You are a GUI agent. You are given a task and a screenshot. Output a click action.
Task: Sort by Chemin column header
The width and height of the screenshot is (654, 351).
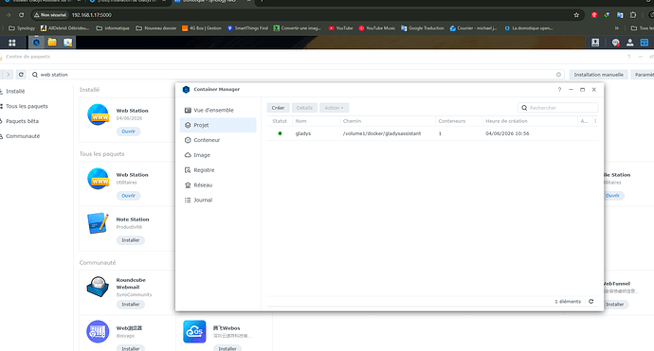[x=388, y=121]
